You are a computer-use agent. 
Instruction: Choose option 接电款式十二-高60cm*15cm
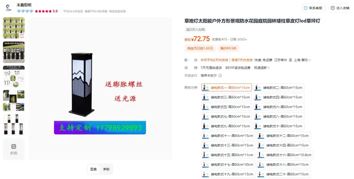[284, 136]
